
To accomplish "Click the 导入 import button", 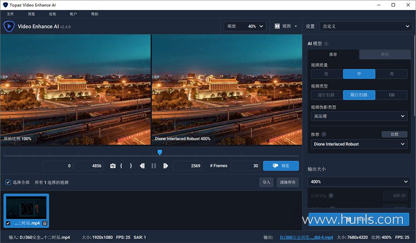I will tap(266, 182).
